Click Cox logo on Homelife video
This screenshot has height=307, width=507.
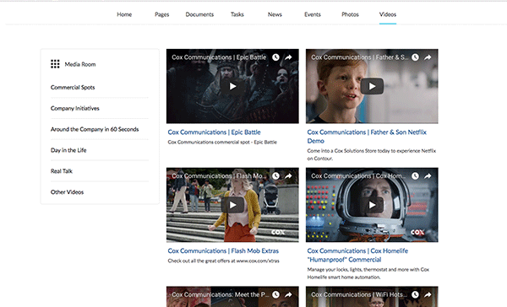[417, 232]
